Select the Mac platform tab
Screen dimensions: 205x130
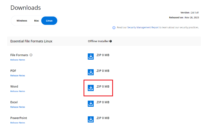[x=37, y=21]
